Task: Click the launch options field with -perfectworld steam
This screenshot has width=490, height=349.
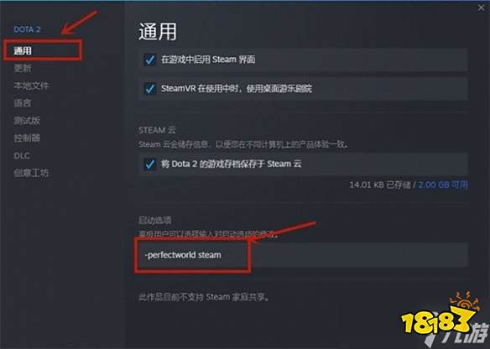Action: click(303, 255)
